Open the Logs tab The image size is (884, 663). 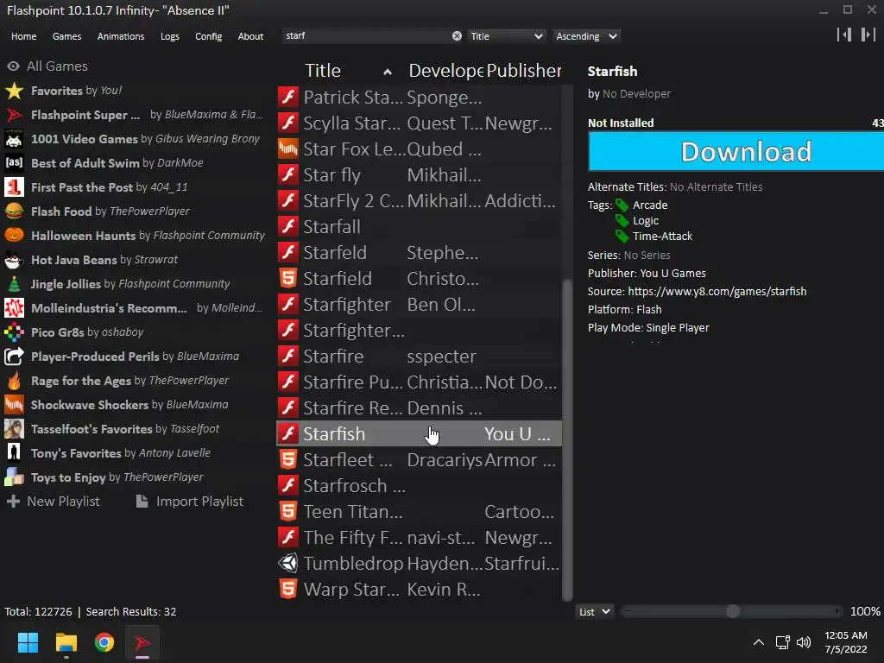tap(170, 36)
